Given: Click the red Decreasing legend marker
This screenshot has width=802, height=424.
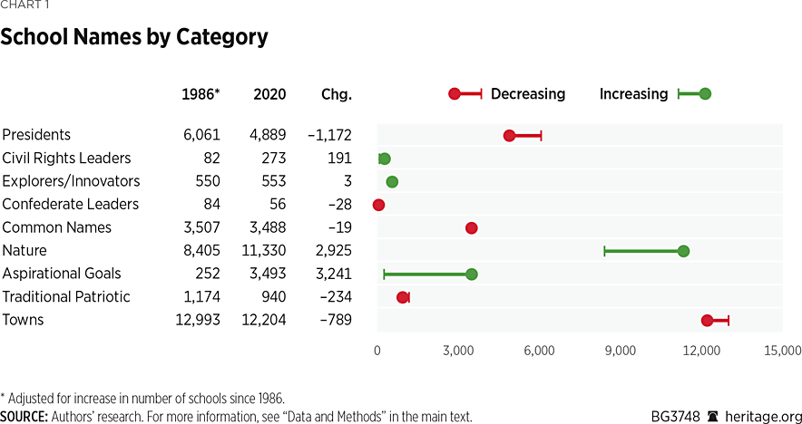Looking at the screenshot, I should 455,94.
